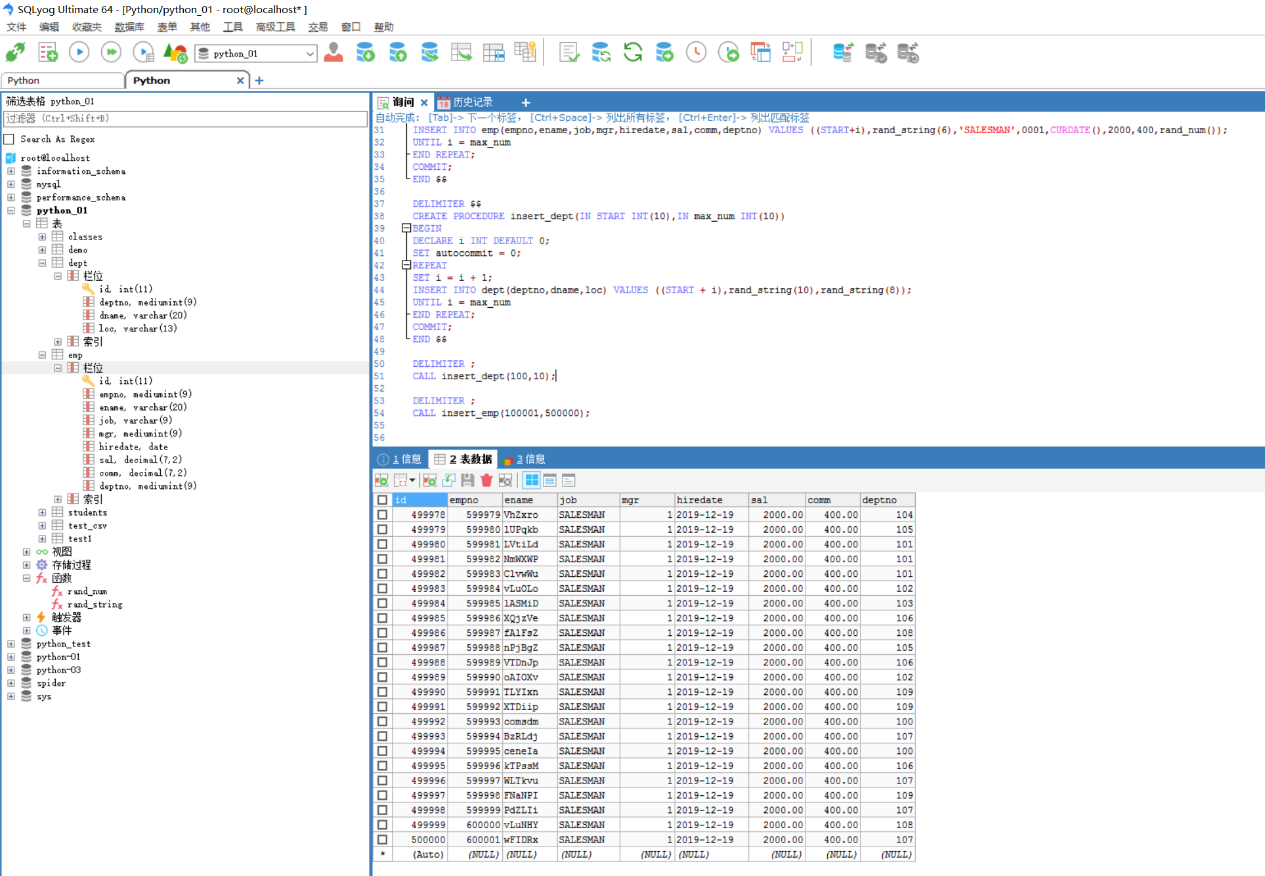Check the row with id 499978
Viewport: 1265px width, 876px height.
point(382,515)
